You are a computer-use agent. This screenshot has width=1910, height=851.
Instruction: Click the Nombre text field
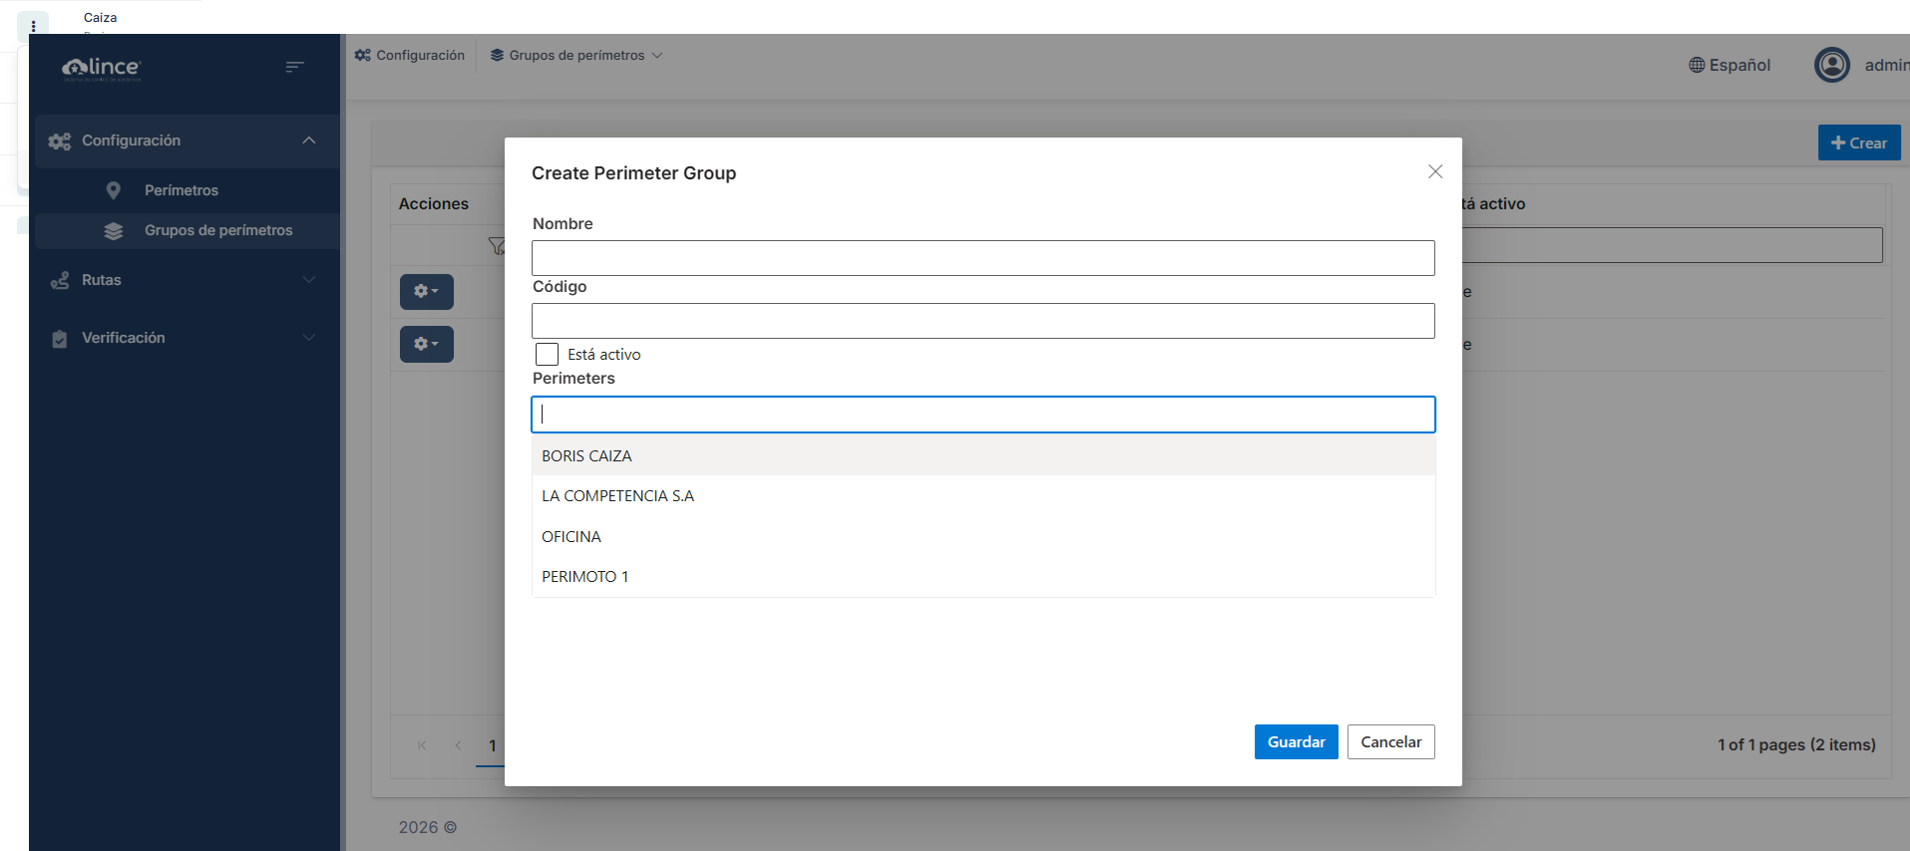tap(982, 258)
